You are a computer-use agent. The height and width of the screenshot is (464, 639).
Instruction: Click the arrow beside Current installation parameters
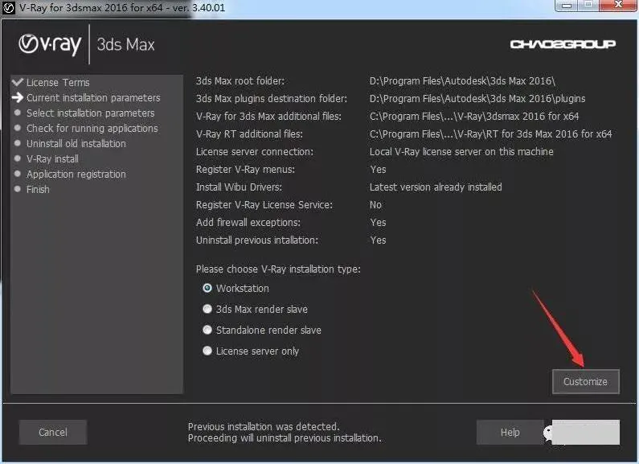18,97
